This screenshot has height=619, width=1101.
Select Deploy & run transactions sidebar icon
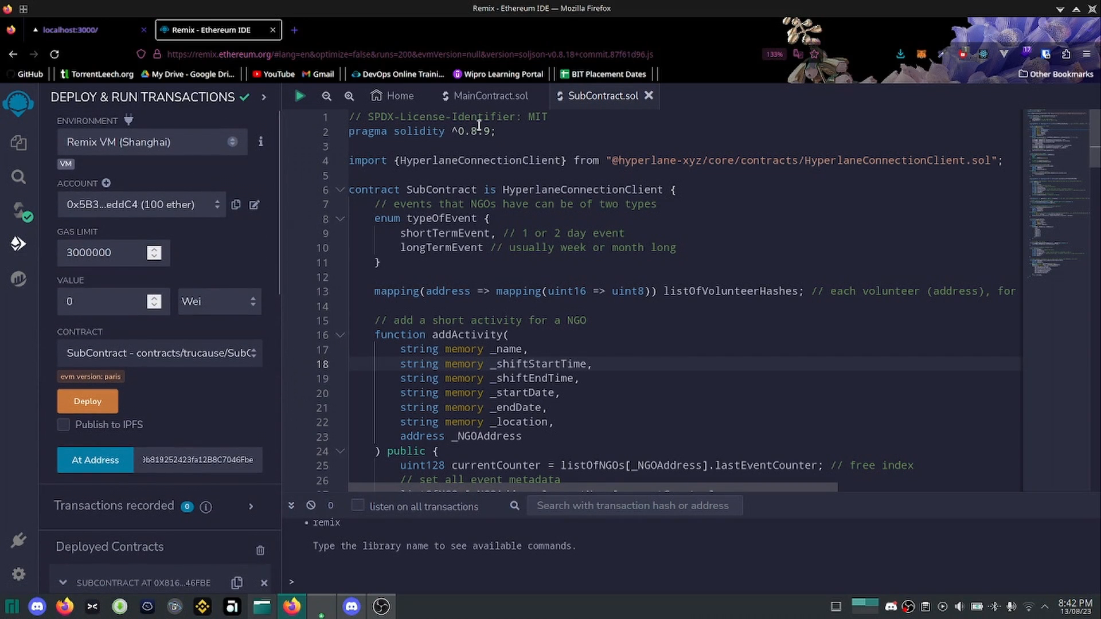18,244
